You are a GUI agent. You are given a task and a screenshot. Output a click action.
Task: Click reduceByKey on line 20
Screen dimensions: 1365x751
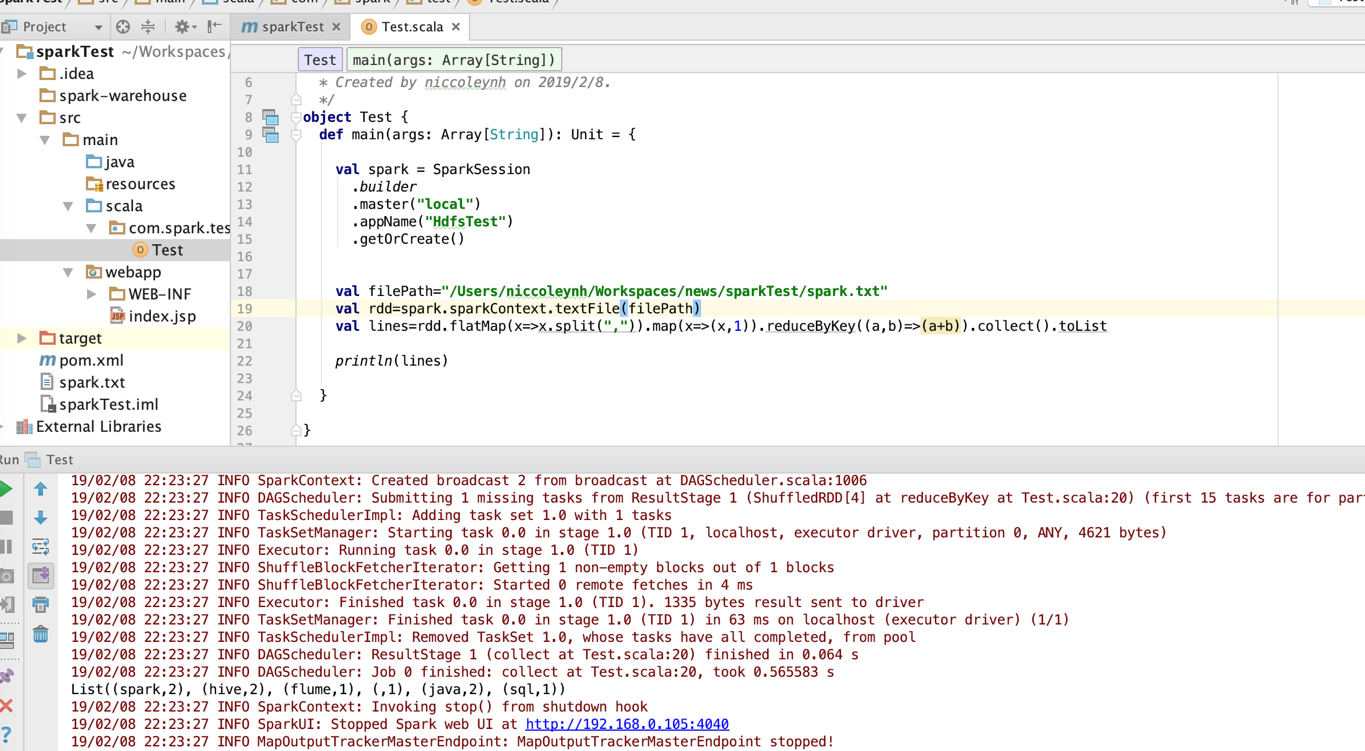coord(811,326)
